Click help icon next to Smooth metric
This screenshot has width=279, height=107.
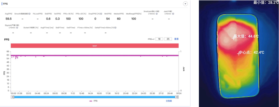coord(29,14)
